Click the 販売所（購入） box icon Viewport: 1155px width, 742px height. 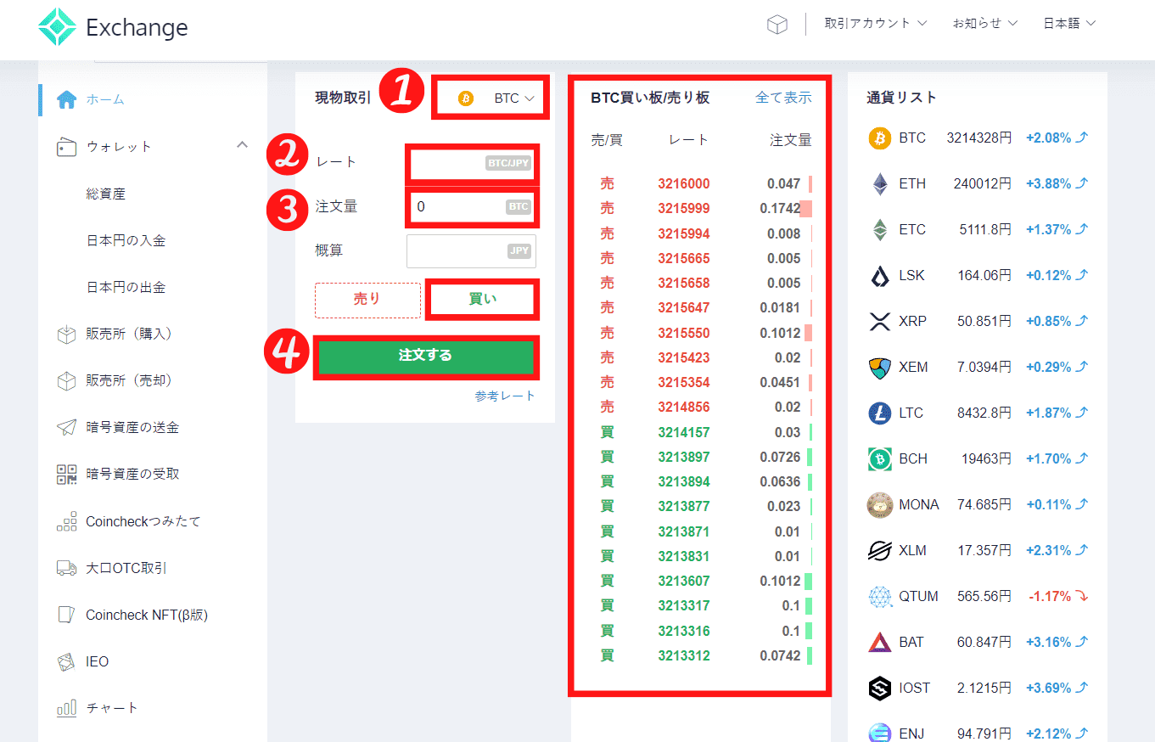pos(66,334)
